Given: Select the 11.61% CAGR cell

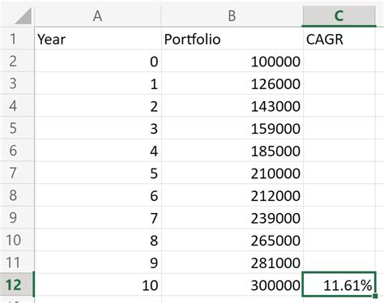Looking at the screenshot, I should (339, 284).
